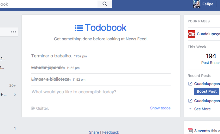Click the search magnifier icon
The height and width of the screenshot is (134, 220).
[105, 4]
